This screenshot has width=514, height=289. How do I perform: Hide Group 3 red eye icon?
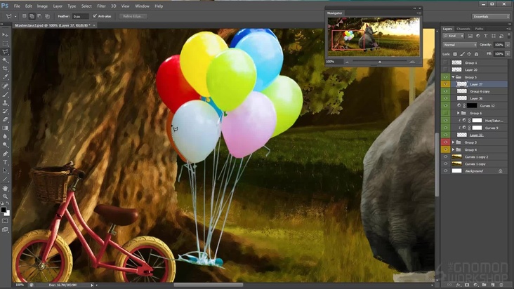pos(445,142)
